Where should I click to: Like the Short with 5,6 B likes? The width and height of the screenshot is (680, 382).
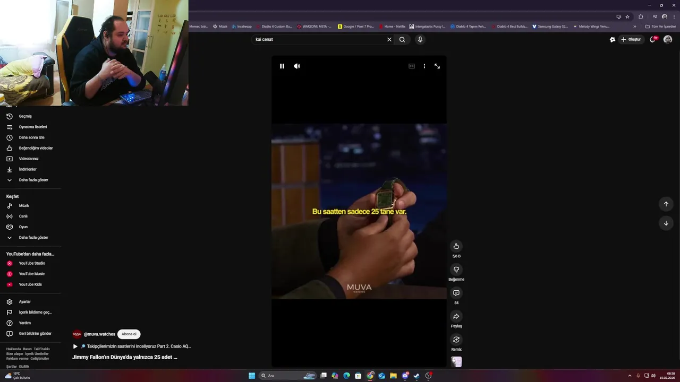pos(456,246)
